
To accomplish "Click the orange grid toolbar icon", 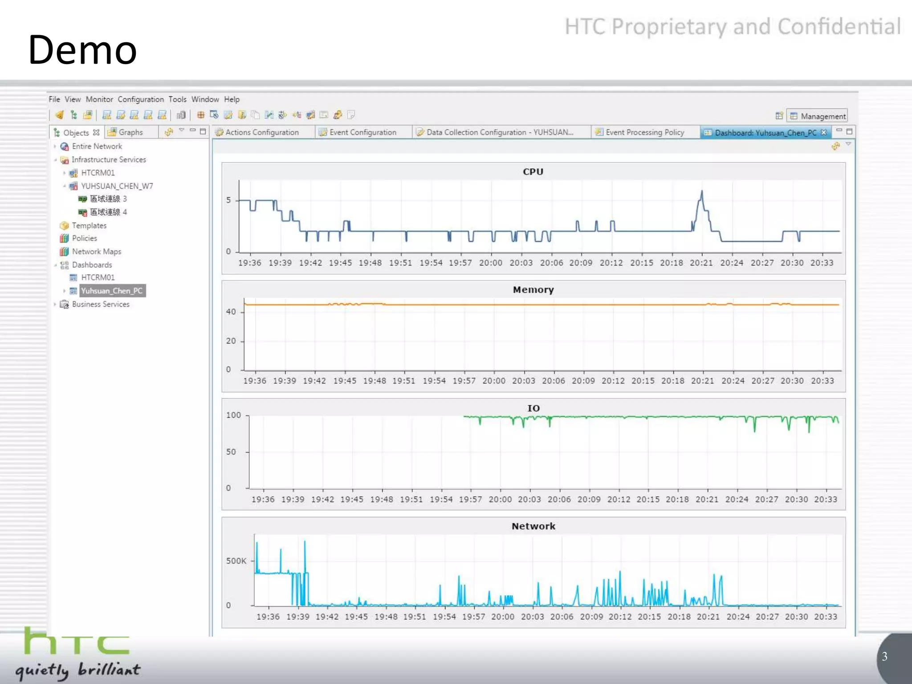I will point(201,115).
